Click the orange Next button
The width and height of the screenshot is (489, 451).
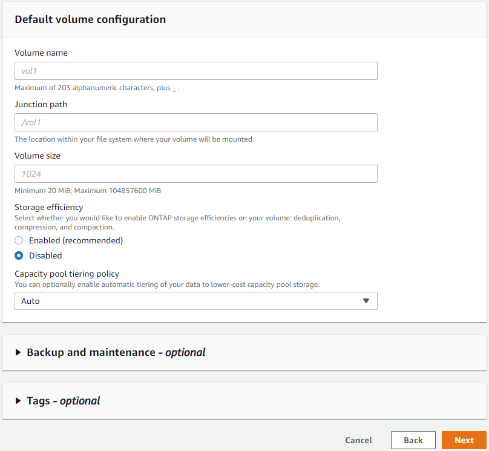click(464, 440)
